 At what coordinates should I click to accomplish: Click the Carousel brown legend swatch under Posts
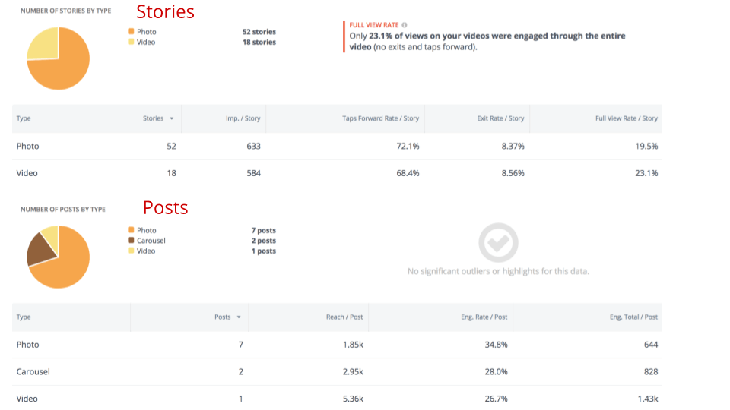coord(131,241)
